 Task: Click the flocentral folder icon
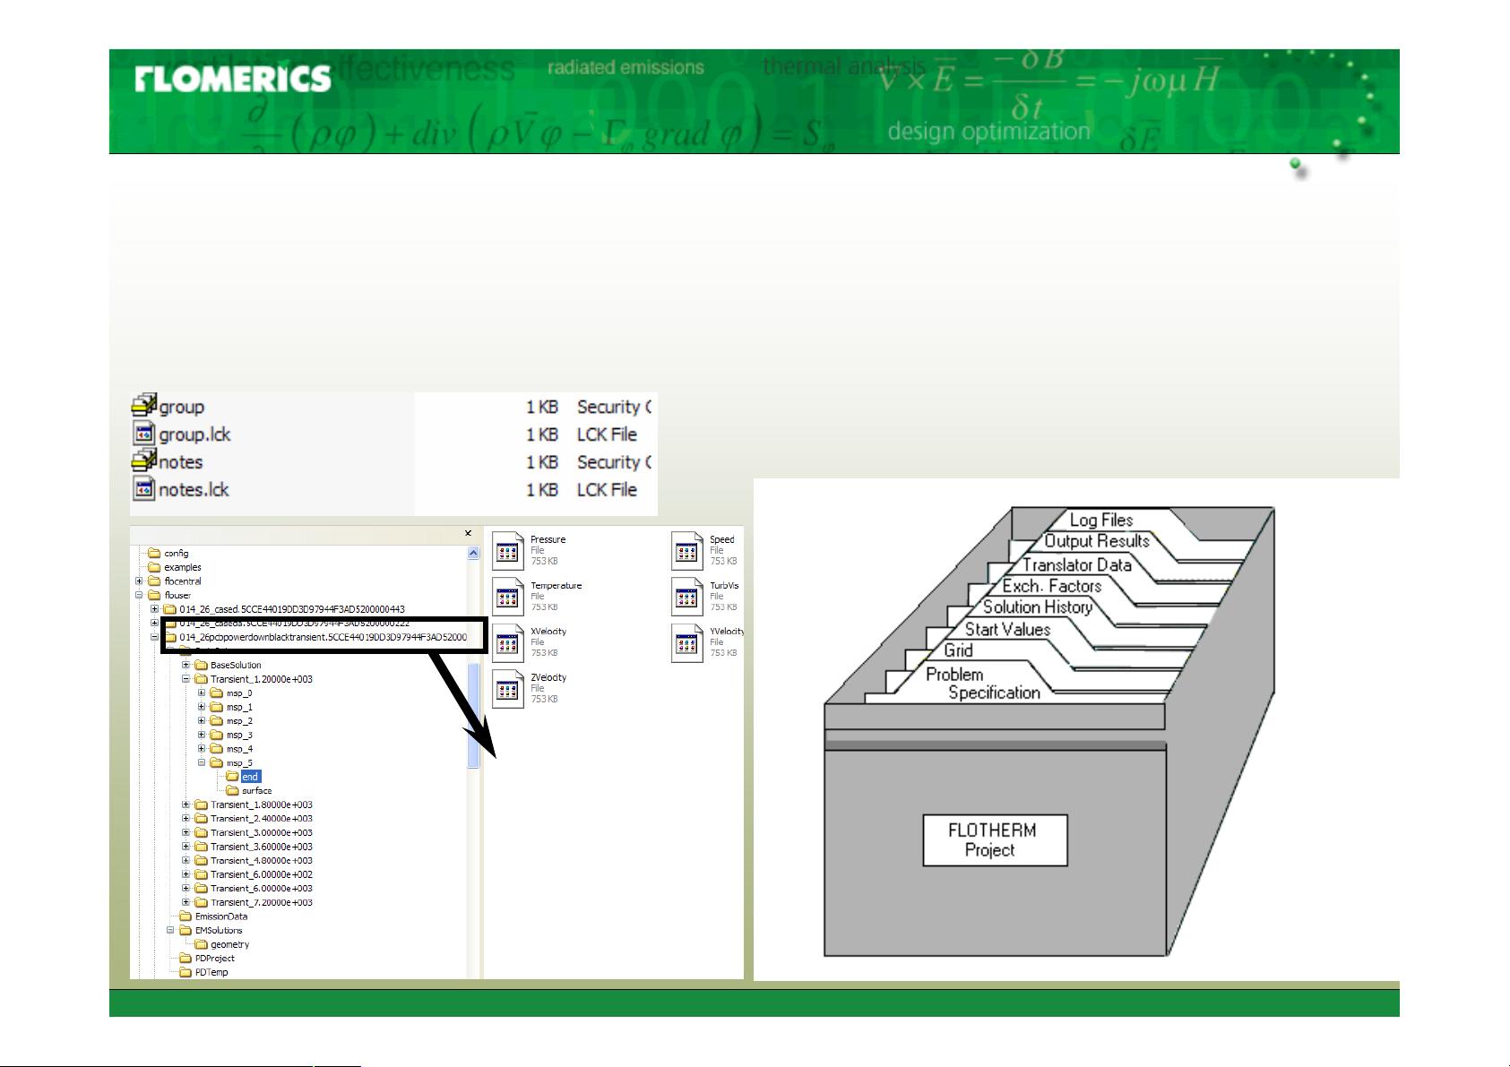click(154, 581)
